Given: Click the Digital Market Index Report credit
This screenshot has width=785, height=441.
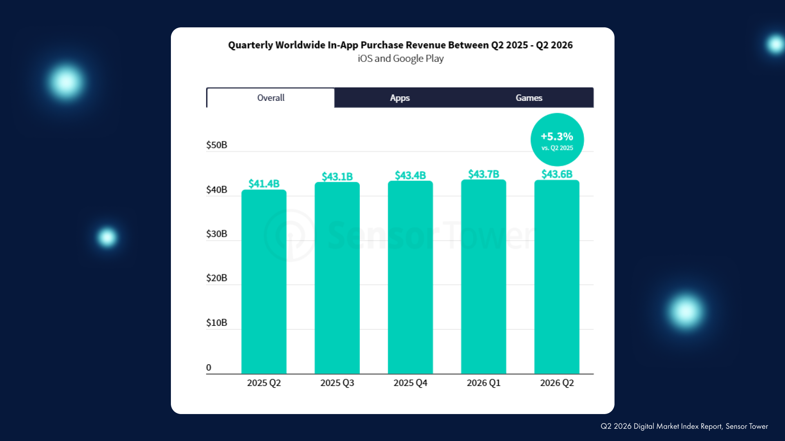Looking at the screenshot, I should coord(684,426).
